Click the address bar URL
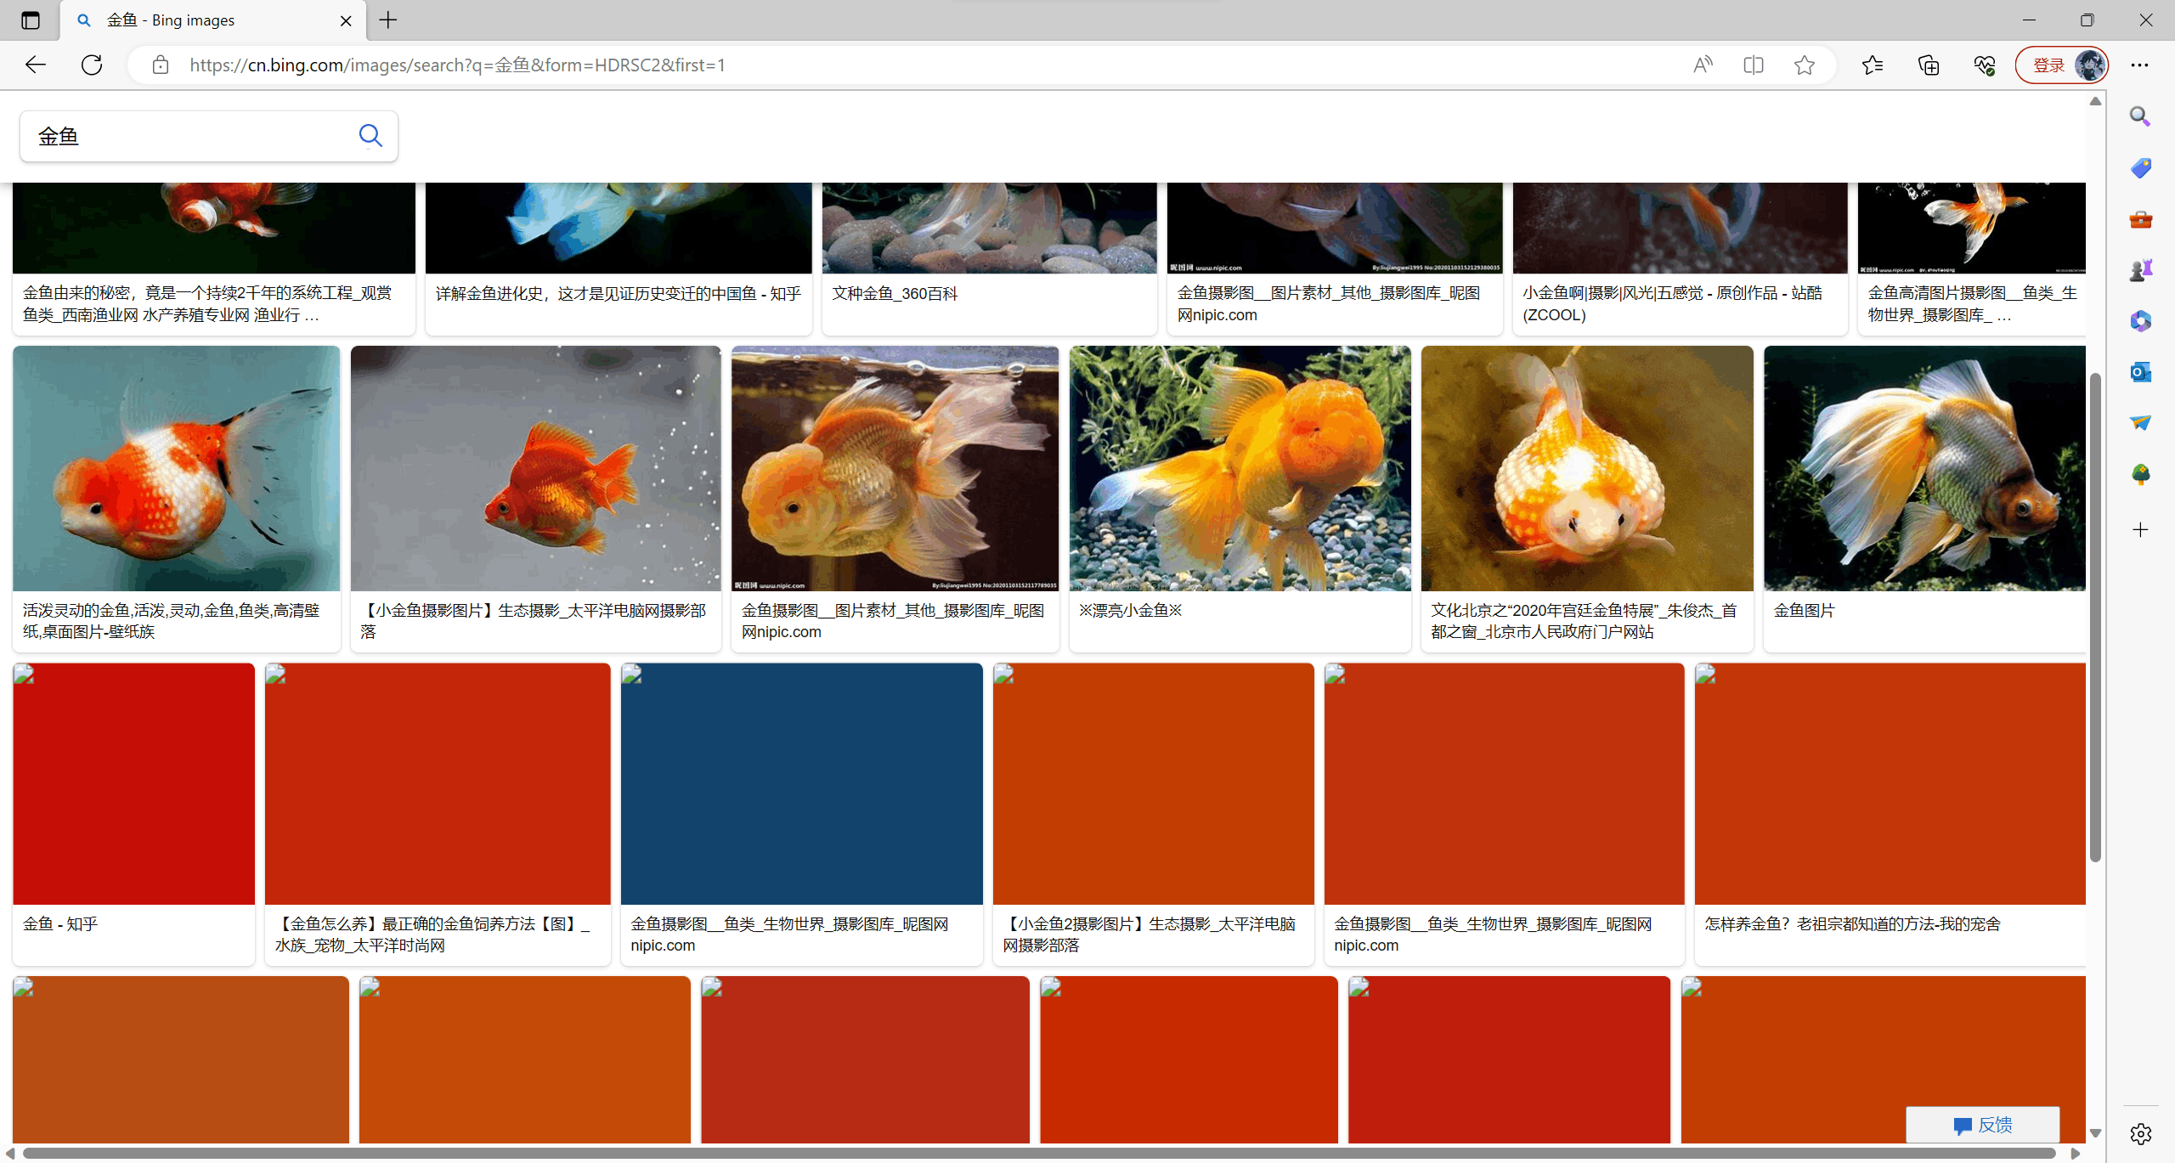 click(457, 65)
